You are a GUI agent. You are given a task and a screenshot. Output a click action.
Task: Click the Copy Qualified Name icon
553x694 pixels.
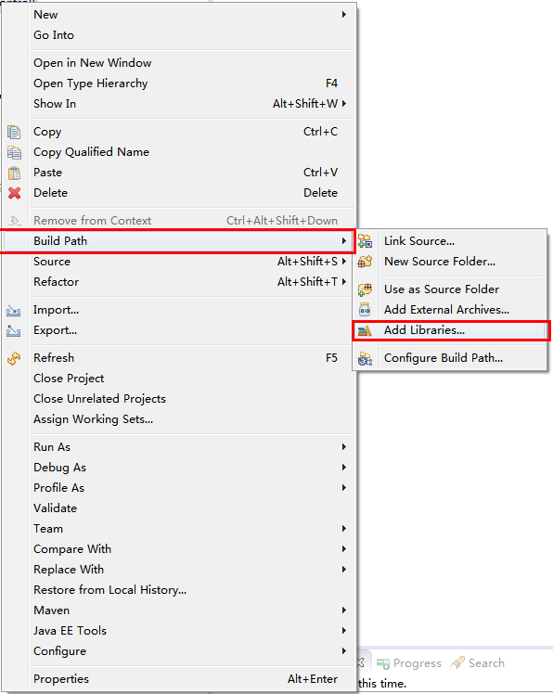point(14,152)
